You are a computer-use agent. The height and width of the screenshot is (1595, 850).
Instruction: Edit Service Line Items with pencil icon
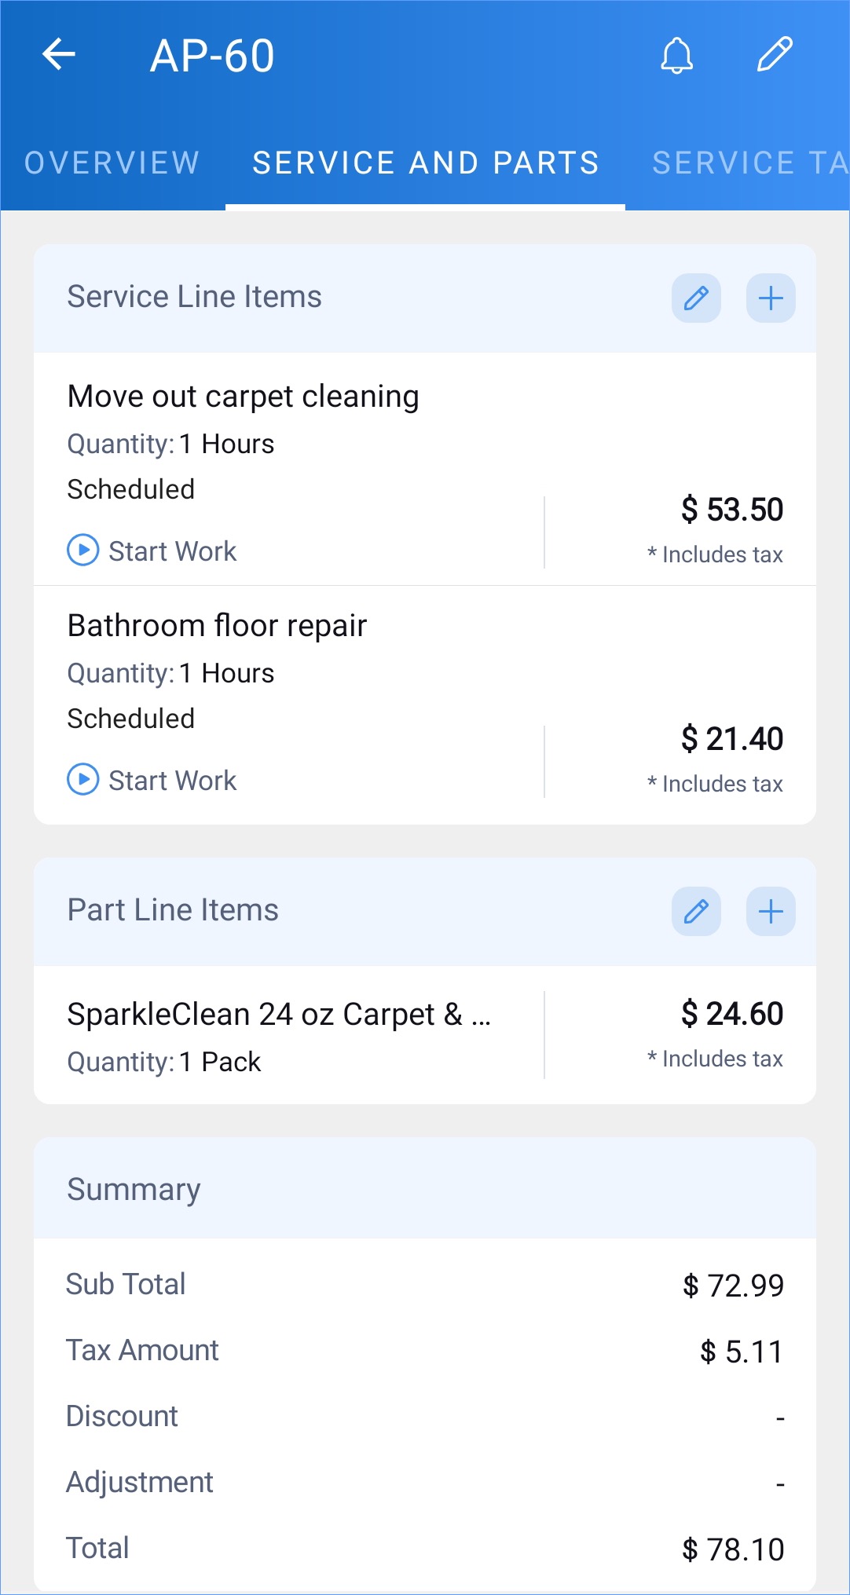696,298
